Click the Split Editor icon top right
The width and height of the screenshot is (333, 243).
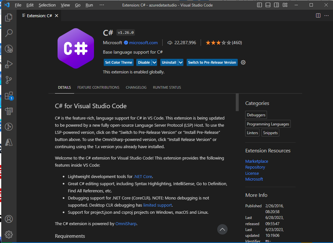[318, 15]
